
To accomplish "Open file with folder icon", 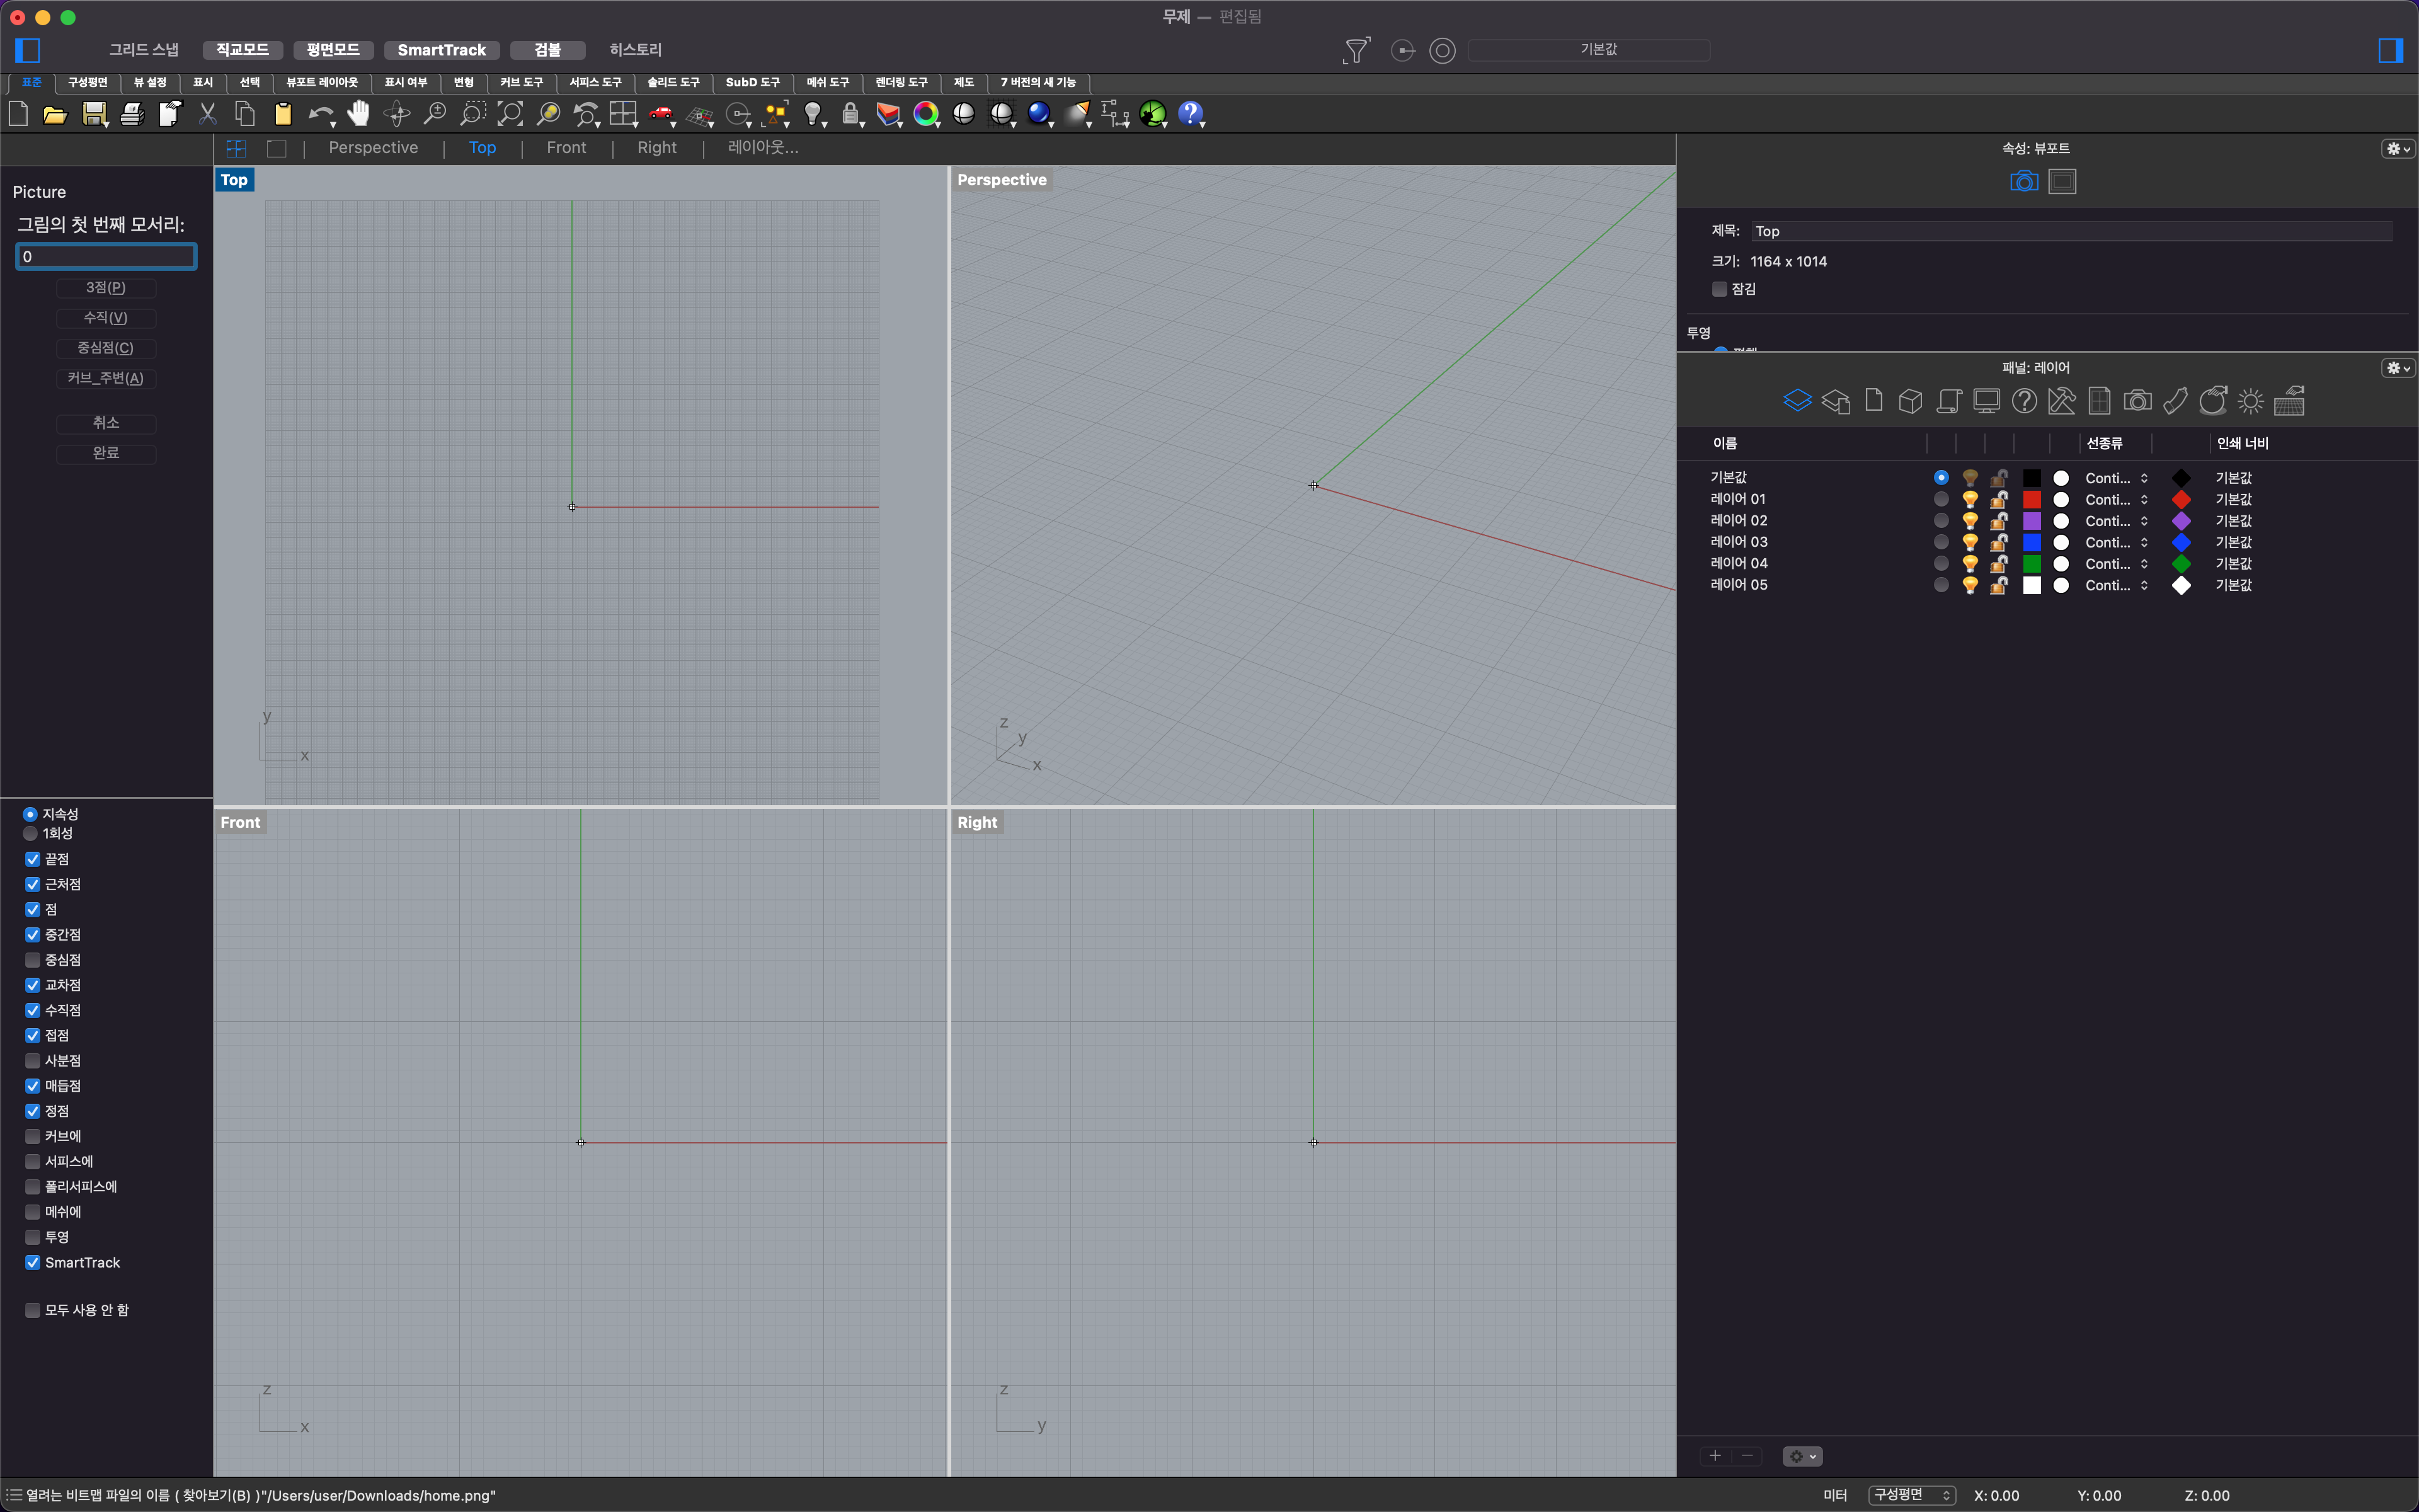I will click(x=55, y=114).
